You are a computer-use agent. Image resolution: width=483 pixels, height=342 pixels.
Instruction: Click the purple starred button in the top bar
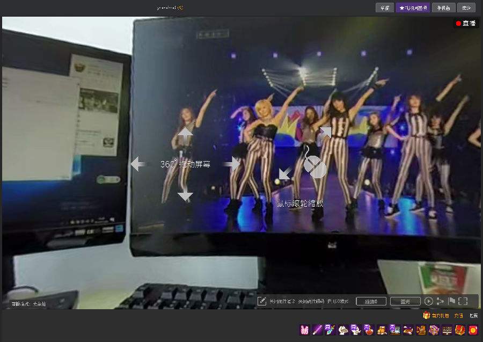pyautogui.click(x=413, y=8)
